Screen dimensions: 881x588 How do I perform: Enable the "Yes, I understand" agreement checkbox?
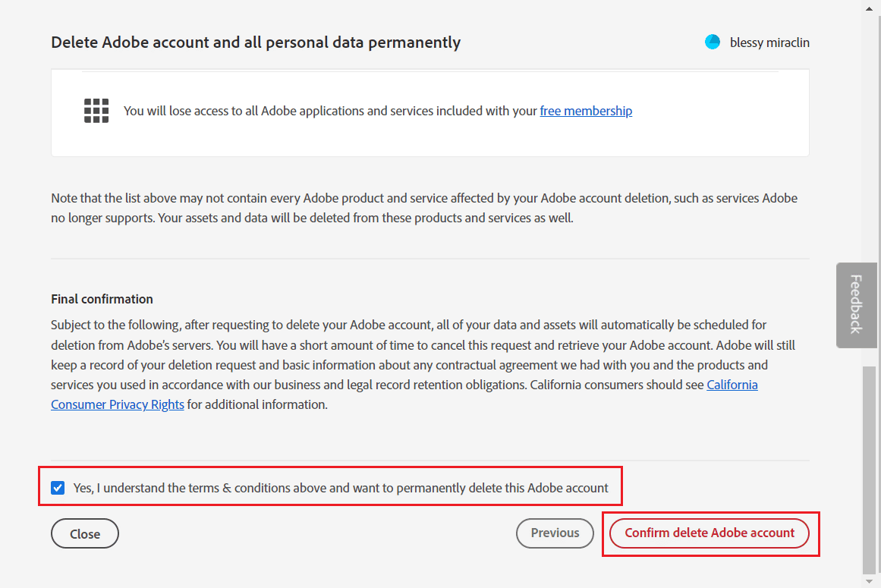pos(58,487)
